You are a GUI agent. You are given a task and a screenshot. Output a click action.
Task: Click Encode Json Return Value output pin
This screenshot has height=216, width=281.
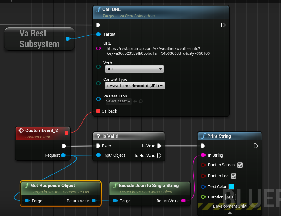[183, 201]
